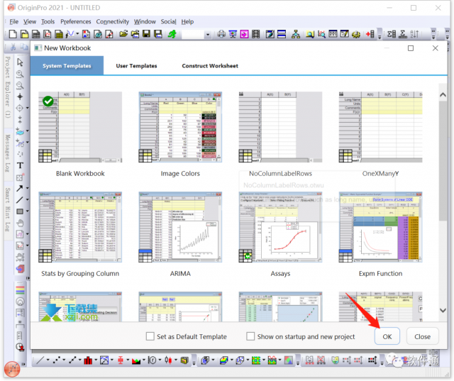The height and width of the screenshot is (381, 454).
Task: Click the New Folder toolbar icon
Action: coord(25,34)
